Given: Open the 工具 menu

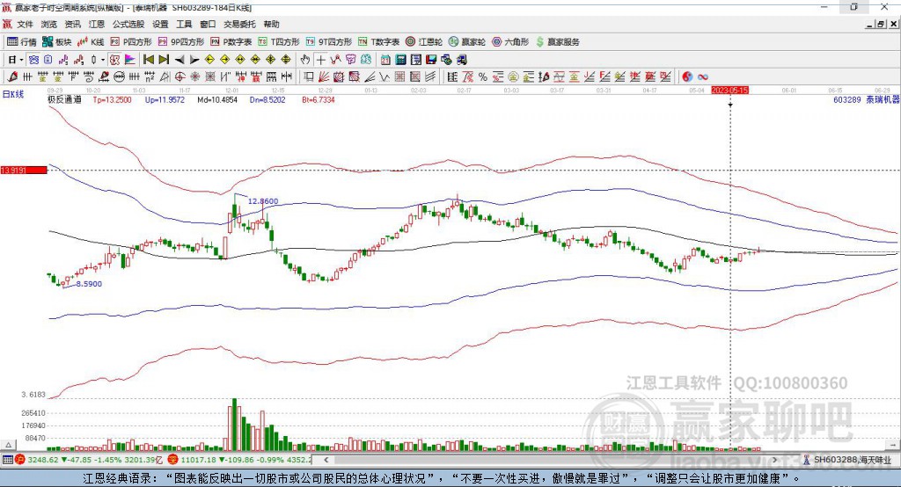Looking at the screenshot, I should [184, 24].
